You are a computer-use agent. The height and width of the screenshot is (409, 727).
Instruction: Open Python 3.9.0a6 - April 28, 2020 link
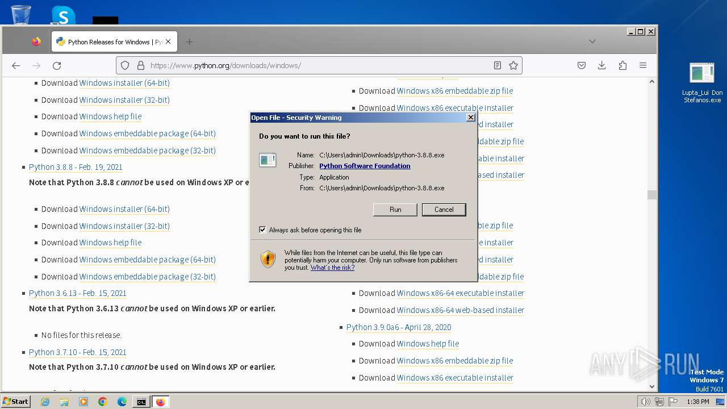399,327
